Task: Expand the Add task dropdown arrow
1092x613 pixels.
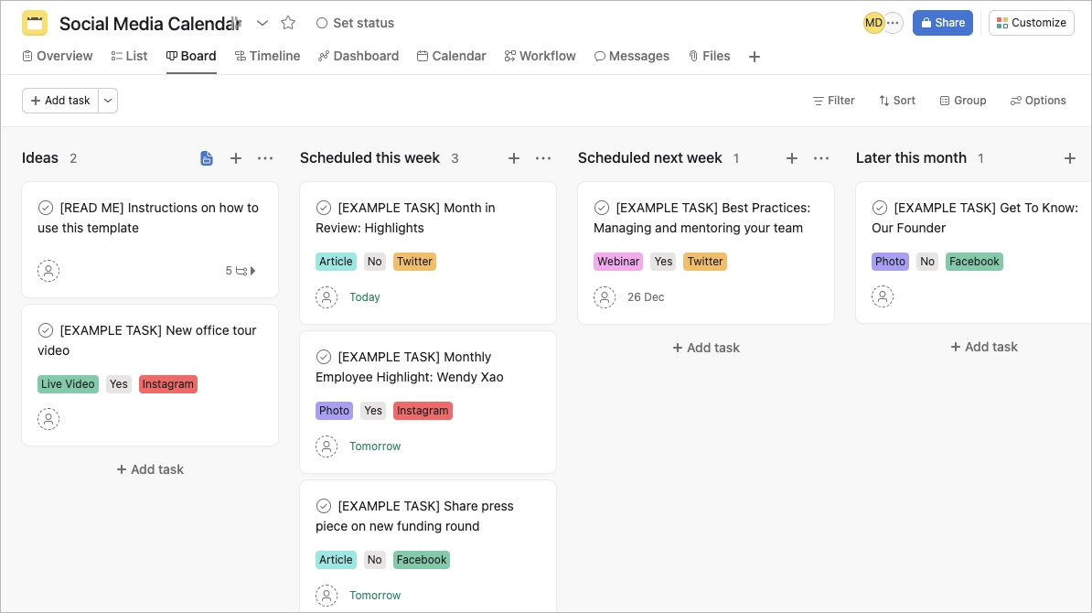Action: pos(108,101)
